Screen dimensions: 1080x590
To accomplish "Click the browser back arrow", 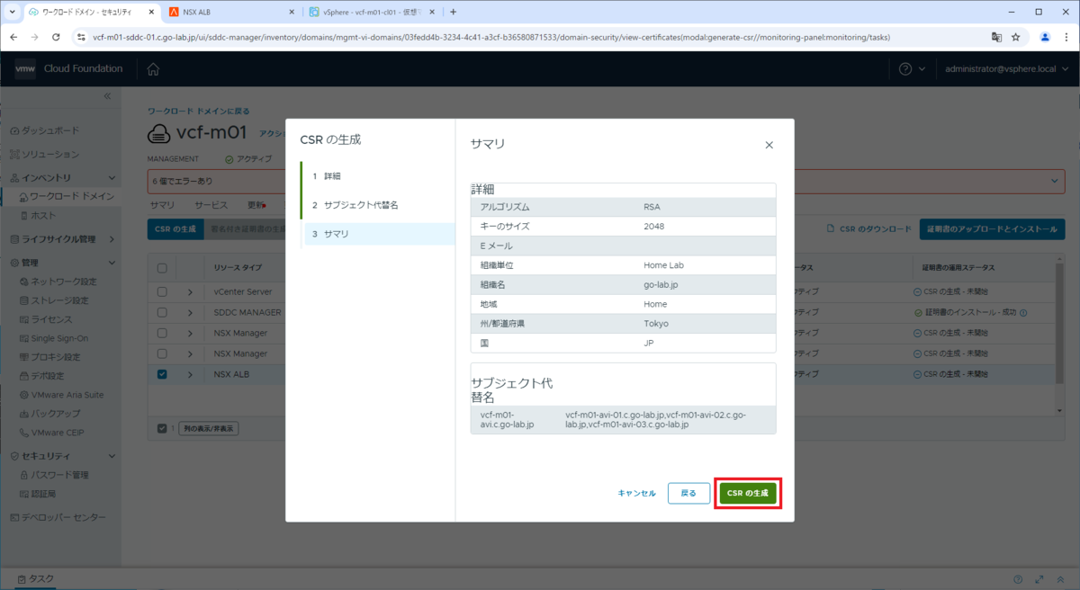I will pos(13,37).
